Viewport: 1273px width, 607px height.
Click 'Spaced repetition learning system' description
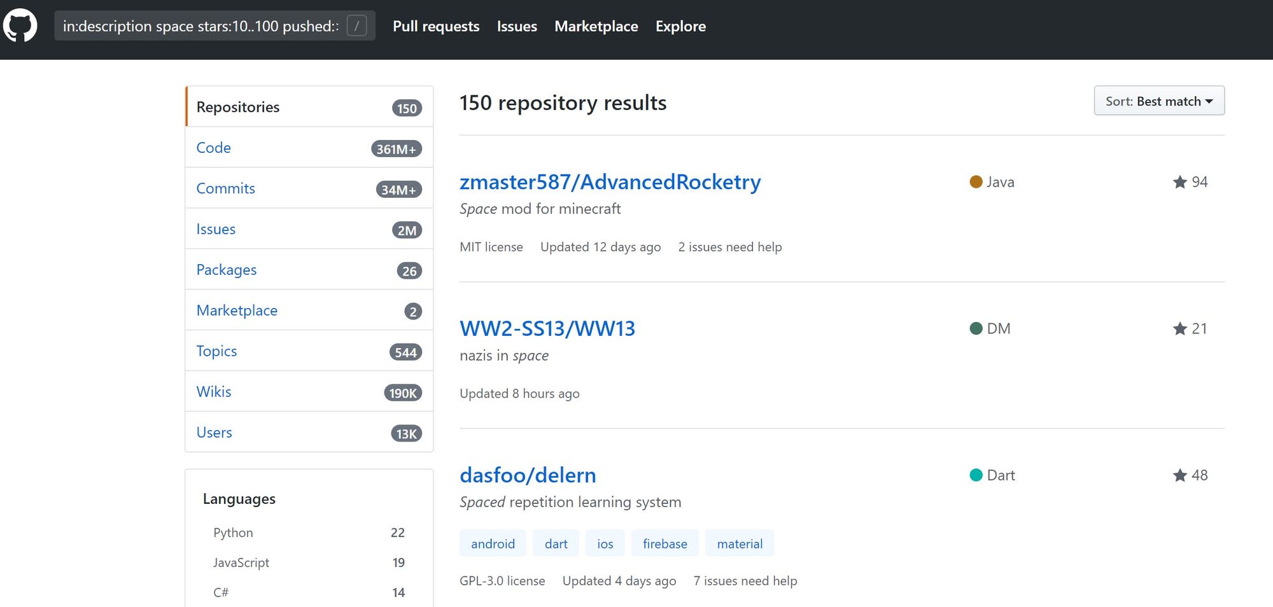pos(570,502)
